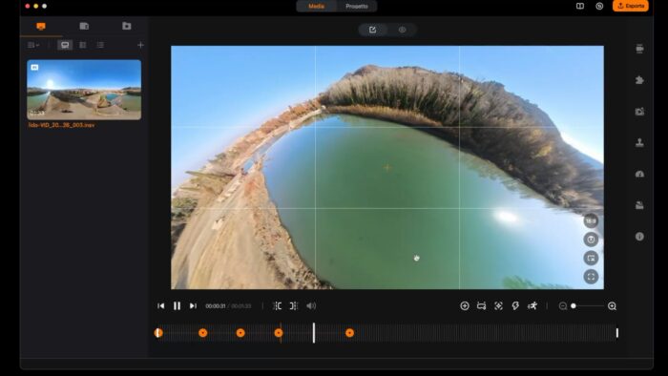Open the info panel icon in sidebar

click(x=639, y=237)
